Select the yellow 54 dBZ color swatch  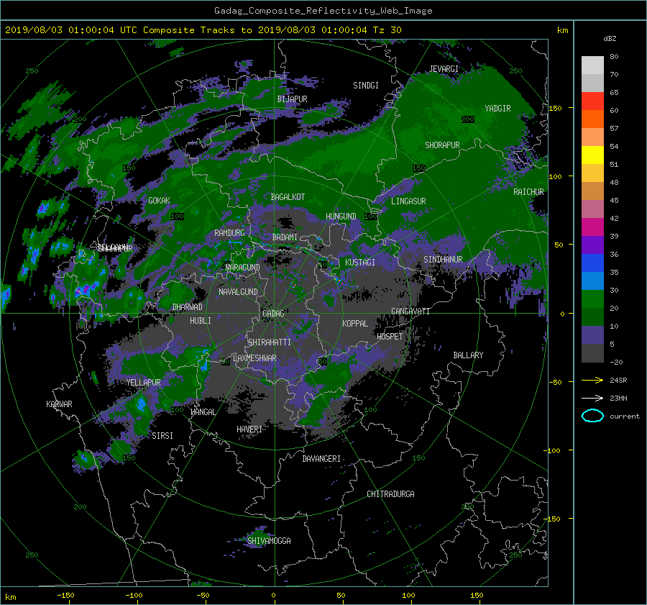coord(592,155)
